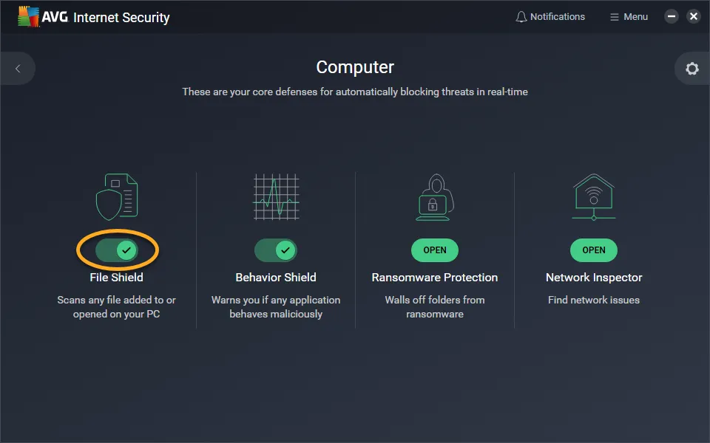Select the Ransomware Protection title
Viewport: 710px width, 443px height.
(x=435, y=277)
